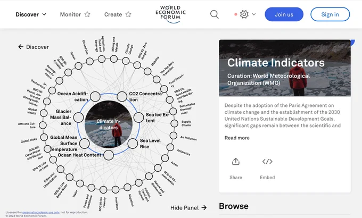Expand description with Read more
362x218 pixels.
click(x=237, y=138)
